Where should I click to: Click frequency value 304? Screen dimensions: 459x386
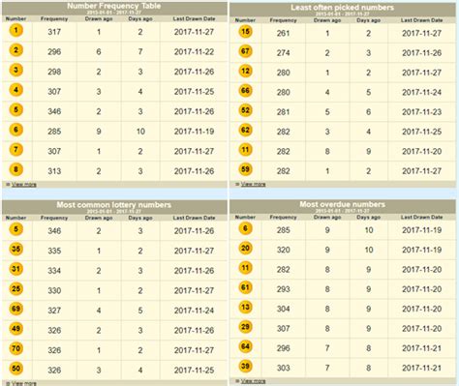click(283, 309)
